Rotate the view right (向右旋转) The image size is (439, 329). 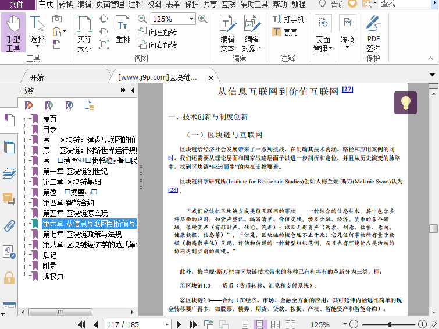point(158,45)
